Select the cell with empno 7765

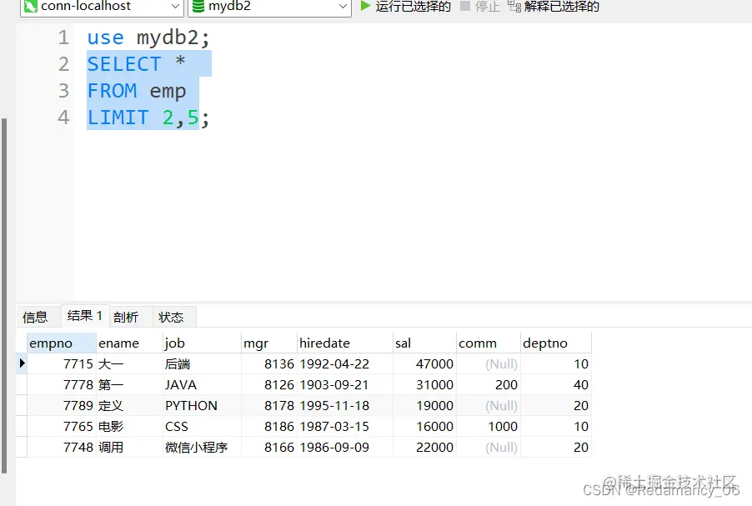[62, 426]
